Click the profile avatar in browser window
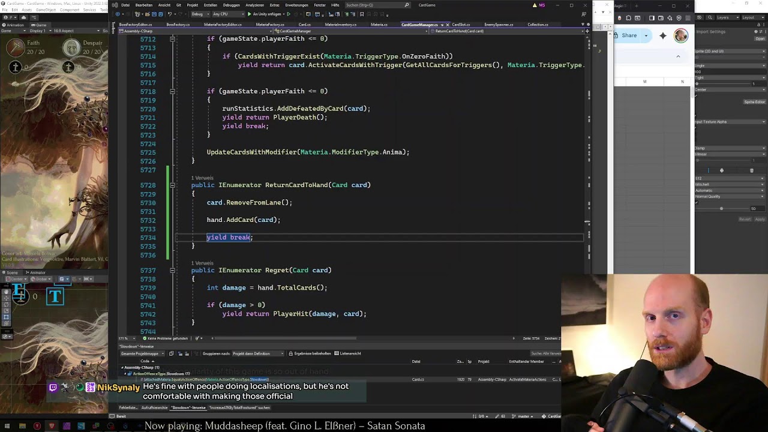 [681, 35]
